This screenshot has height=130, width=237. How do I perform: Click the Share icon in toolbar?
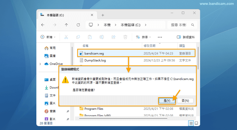[x=113, y=37]
